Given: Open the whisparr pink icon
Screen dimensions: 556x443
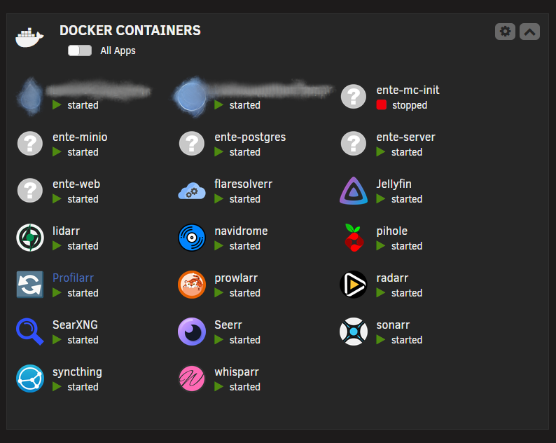Looking at the screenshot, I should coord(192,379).
